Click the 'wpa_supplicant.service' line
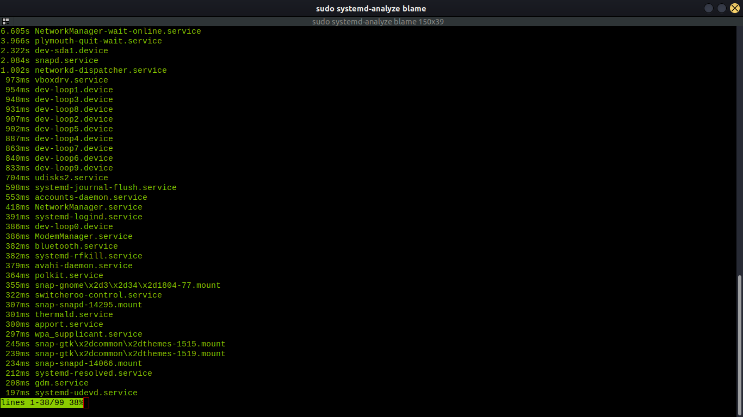 click(89, 334)
